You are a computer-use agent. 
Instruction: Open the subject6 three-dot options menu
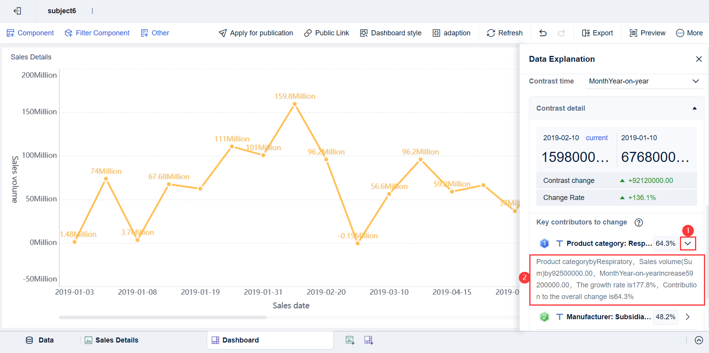(x=92, y=11)
